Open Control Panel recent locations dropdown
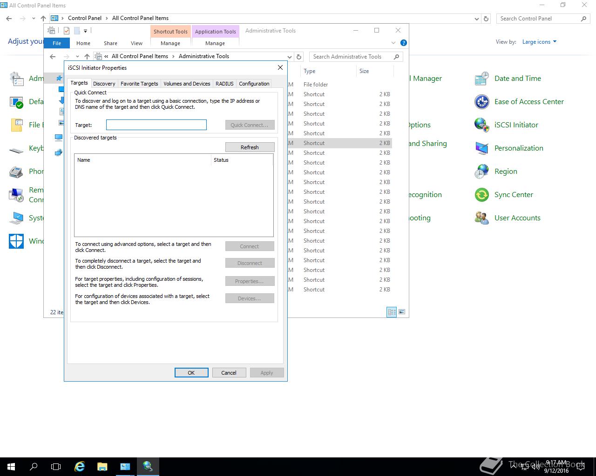Viewport: 596px width, 476px height. point(34,19)
